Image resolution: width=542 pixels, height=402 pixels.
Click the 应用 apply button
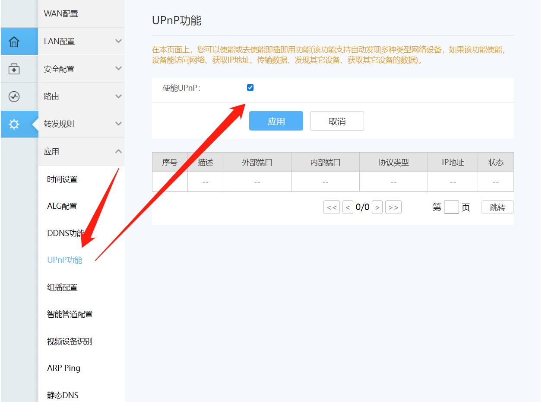[x=276, y=121]
